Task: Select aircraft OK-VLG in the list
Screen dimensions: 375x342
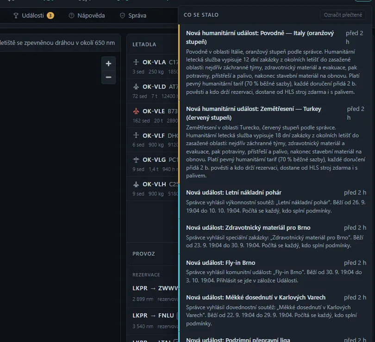Action: coord(153,165)
